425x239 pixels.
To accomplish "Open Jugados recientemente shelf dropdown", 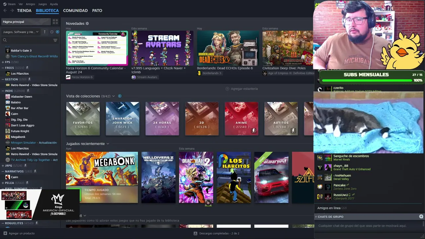I will tap(108, 144).
